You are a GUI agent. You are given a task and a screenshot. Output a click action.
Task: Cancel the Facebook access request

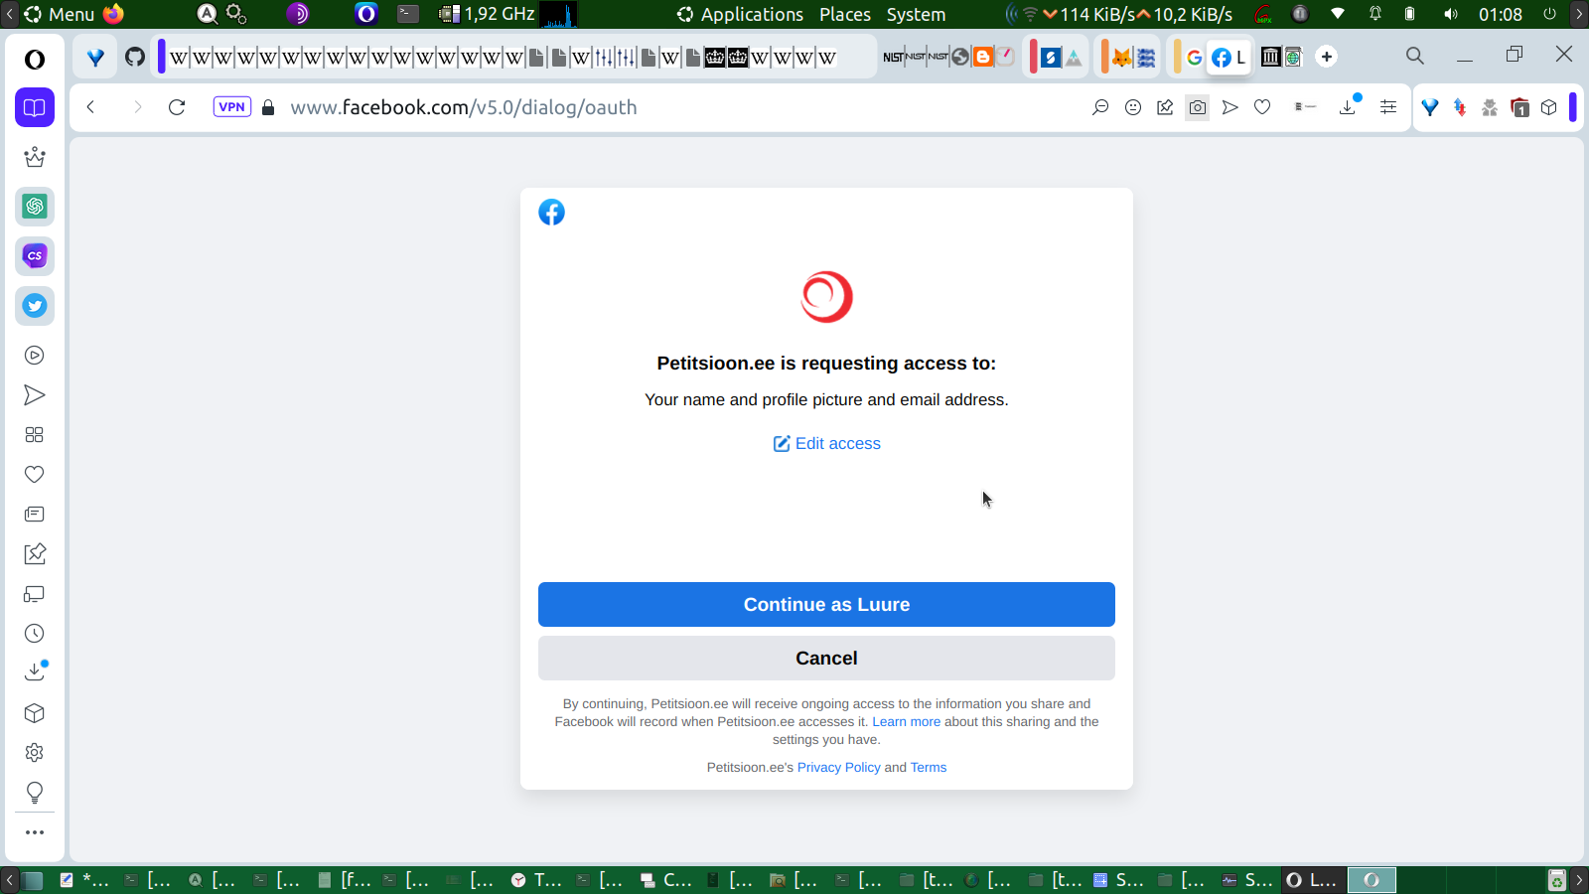pyautogui.click(x=826, y=659)
